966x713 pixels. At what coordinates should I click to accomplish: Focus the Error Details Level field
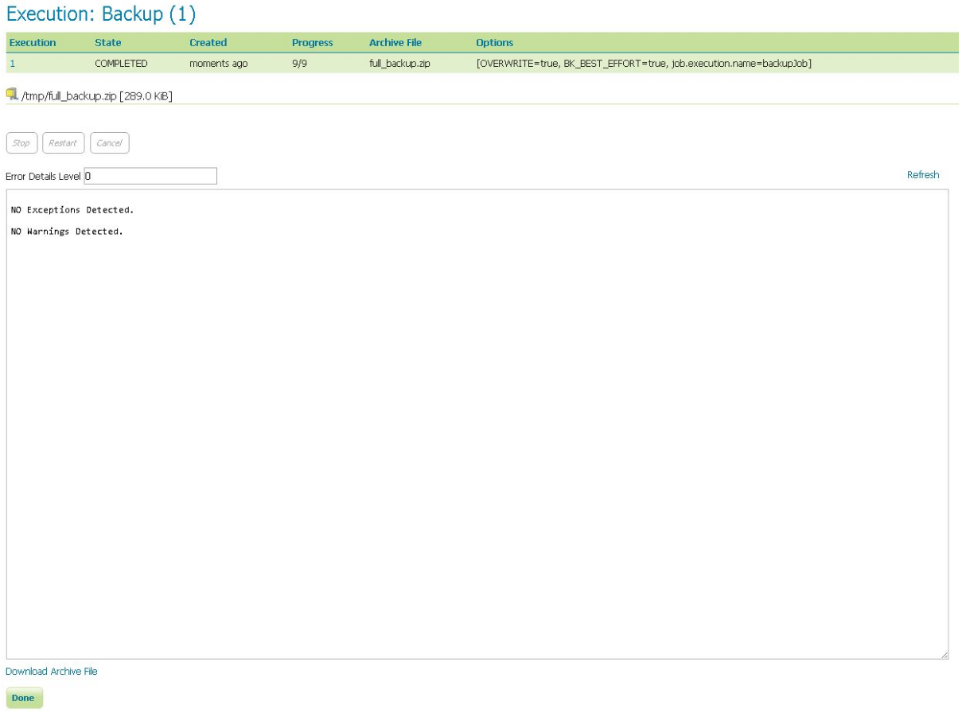[x=150, y=177]
